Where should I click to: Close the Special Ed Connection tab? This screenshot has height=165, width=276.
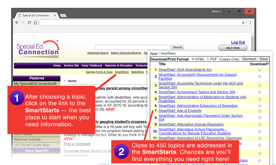coord(55,16)
